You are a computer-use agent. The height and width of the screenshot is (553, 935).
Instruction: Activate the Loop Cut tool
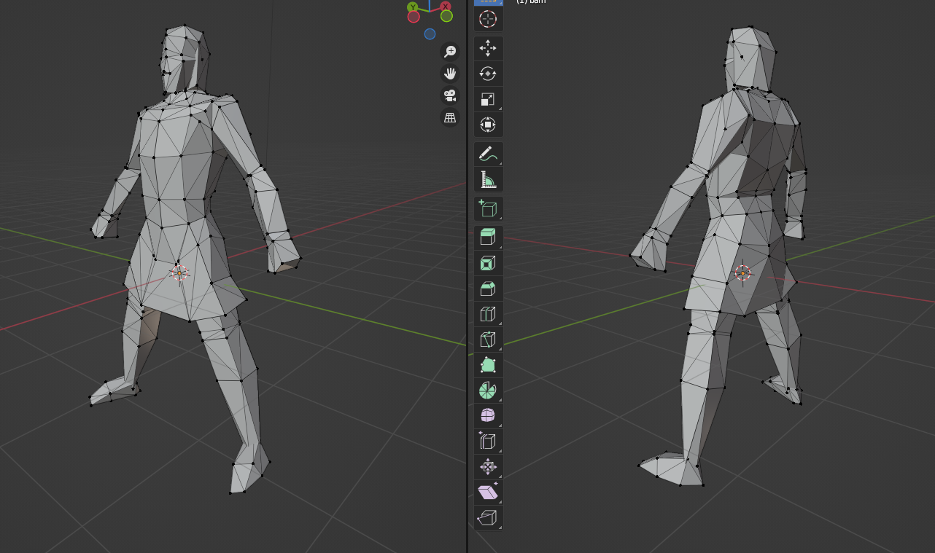coord(488,315)
